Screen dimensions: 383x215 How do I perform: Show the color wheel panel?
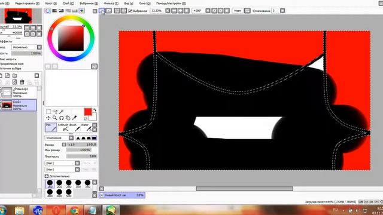(x=48, y=11)
